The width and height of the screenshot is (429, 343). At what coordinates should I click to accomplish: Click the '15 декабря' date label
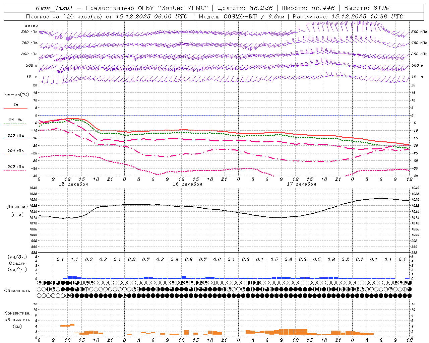pos(73,184)
